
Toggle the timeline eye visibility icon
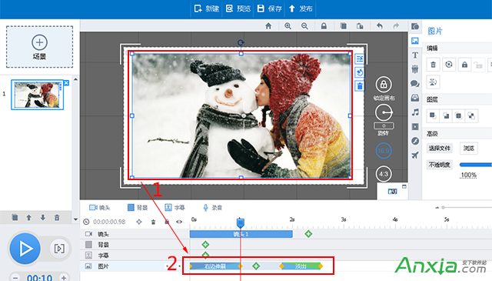point(179,222)
